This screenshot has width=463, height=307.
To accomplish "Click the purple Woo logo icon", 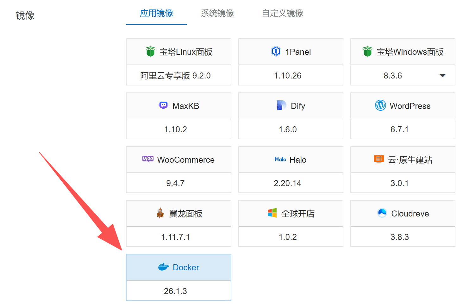I will (x=148, y=159).
